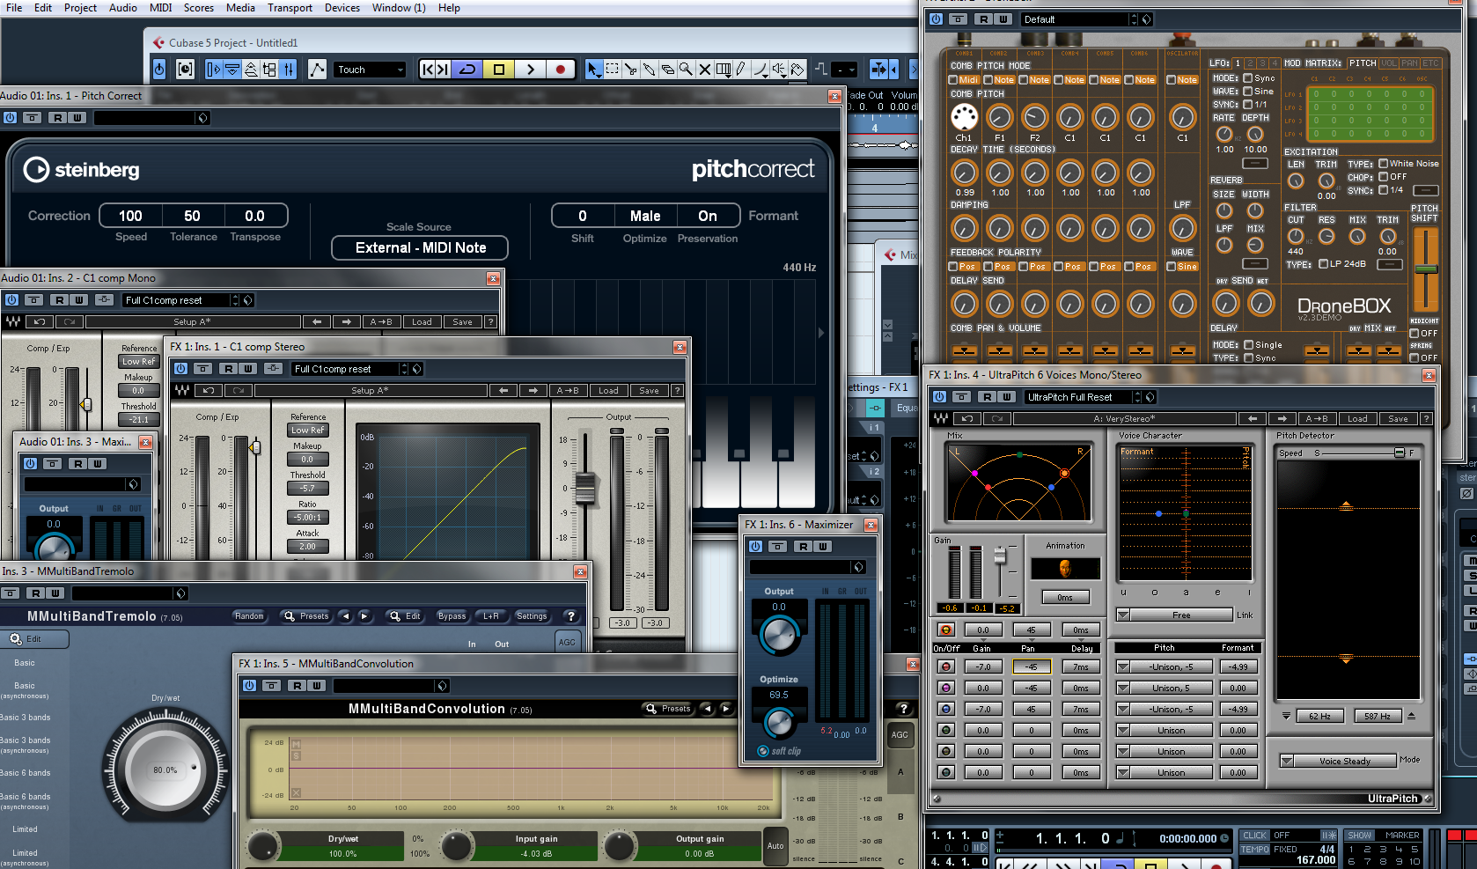
Task: Open MMultiBandTremolo help question icon
Action: coord(570,616)
